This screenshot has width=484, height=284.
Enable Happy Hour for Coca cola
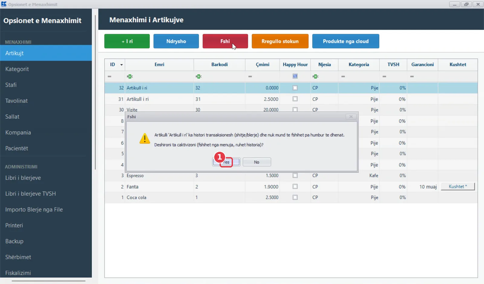tap(295, 197)
